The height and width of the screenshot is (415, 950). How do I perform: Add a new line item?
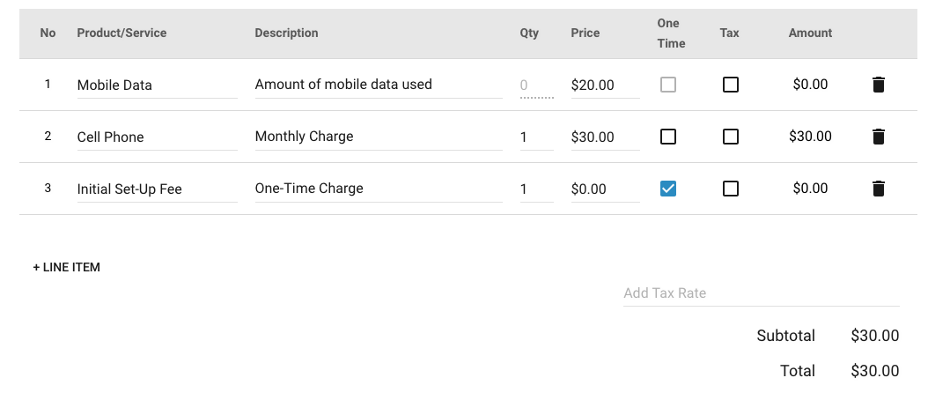tap(67, 268)
